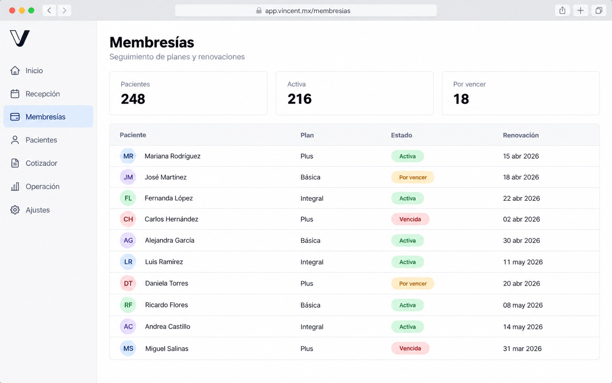Click Integral plan for Fernanda López
Image resolution: width=612 pixels, height=383 pixels.
tap(312, 198)
